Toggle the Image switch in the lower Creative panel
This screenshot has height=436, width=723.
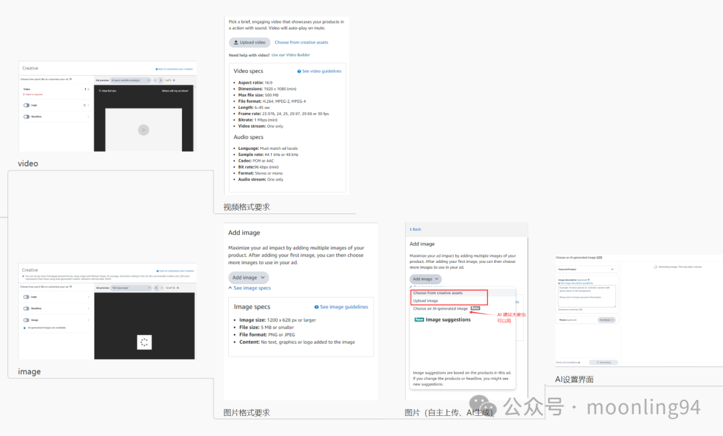pyautogui.click(x=25, y=320)
